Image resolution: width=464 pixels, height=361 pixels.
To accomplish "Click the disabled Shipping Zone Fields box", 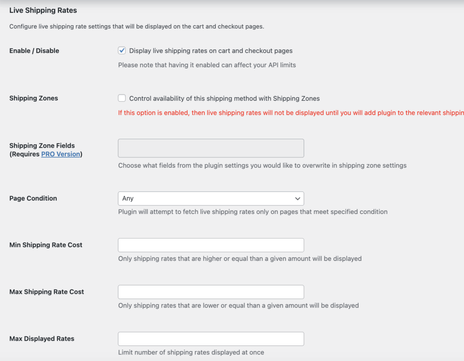I will [x=211, y=148].
